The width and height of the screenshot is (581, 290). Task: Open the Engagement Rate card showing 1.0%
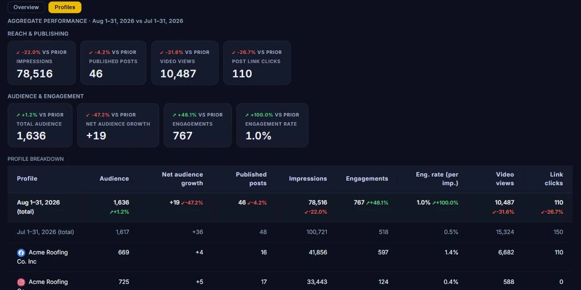[272, 125]
